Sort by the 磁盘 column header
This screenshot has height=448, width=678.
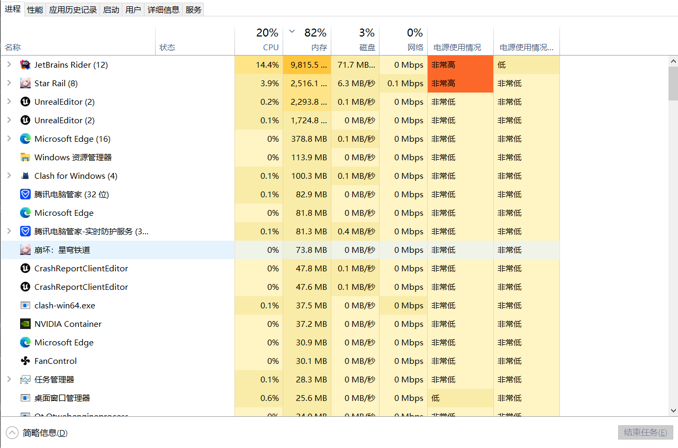point(355,41)
